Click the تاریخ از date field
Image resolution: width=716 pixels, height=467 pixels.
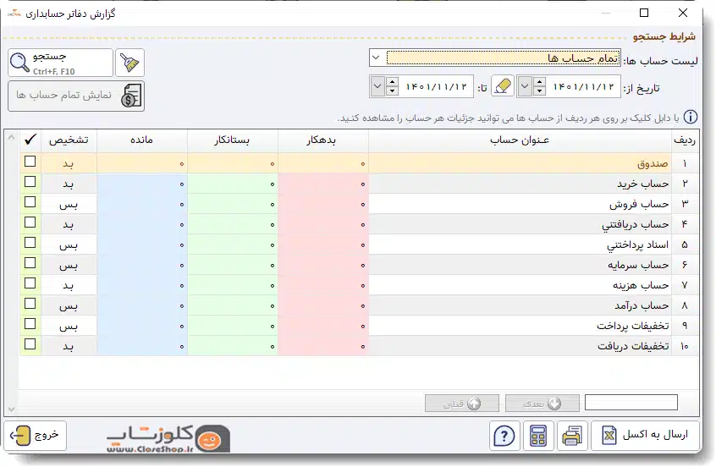coord(583,86)
